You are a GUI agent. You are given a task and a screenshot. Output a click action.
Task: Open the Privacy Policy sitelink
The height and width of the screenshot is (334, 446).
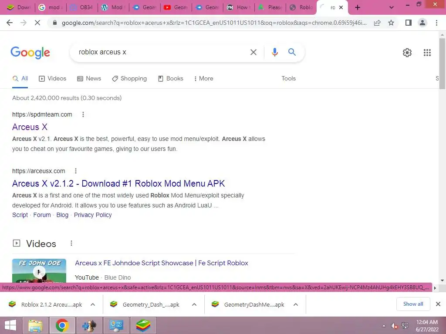click(x=93, y=215)
